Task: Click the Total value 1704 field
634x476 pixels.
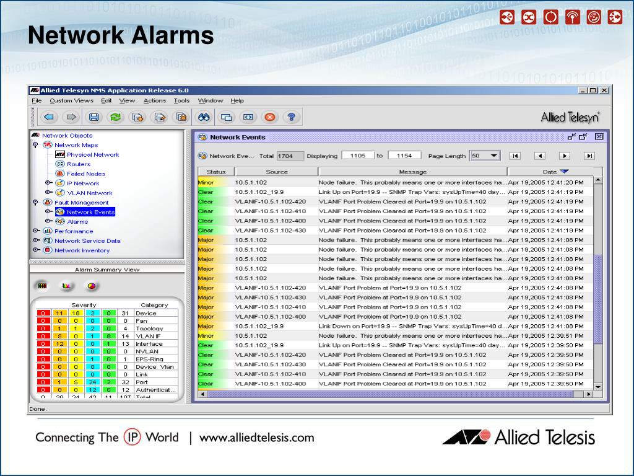Action: 290,156
